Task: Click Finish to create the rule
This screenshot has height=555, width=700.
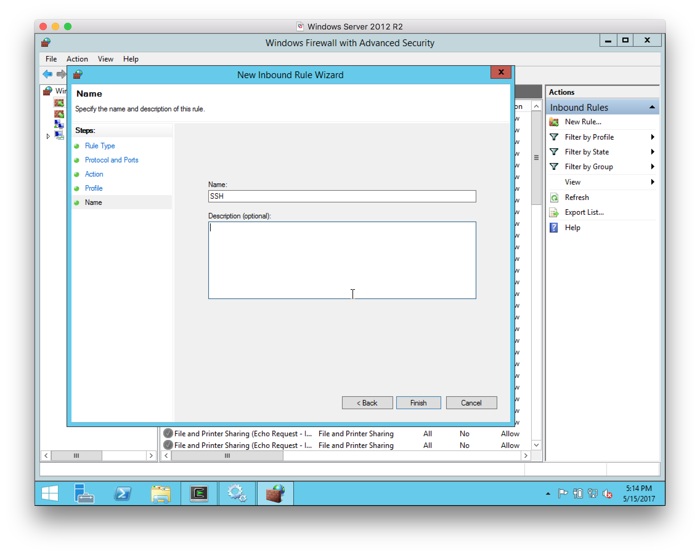Action: click(418, 403)
